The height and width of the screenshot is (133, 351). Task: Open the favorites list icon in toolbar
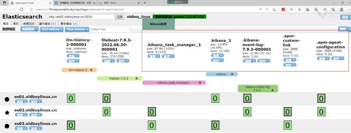pos(325,9)
